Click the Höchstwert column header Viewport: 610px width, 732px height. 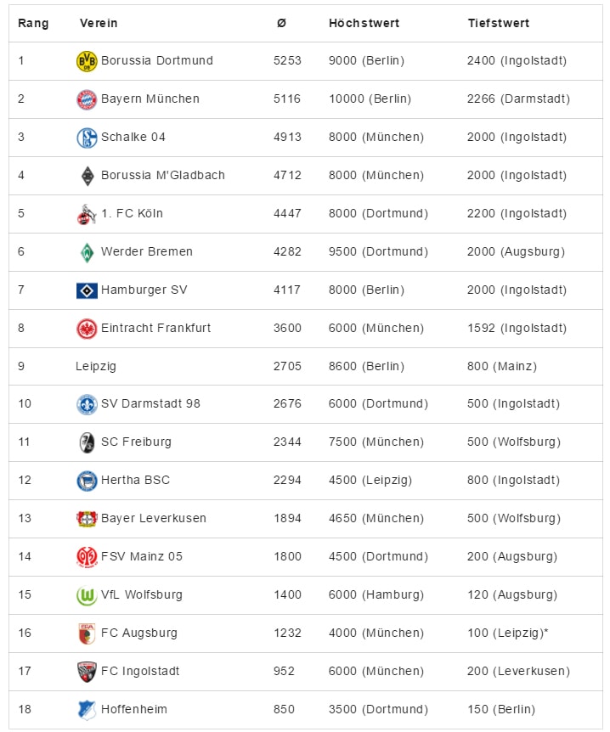364,23
